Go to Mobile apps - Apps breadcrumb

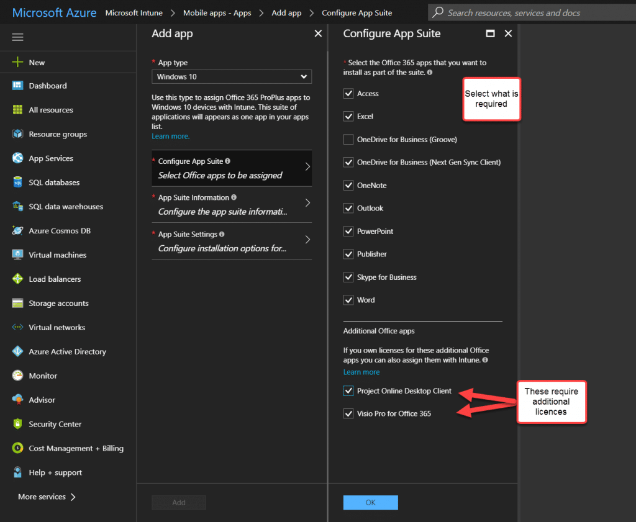[x=217, y=12]
